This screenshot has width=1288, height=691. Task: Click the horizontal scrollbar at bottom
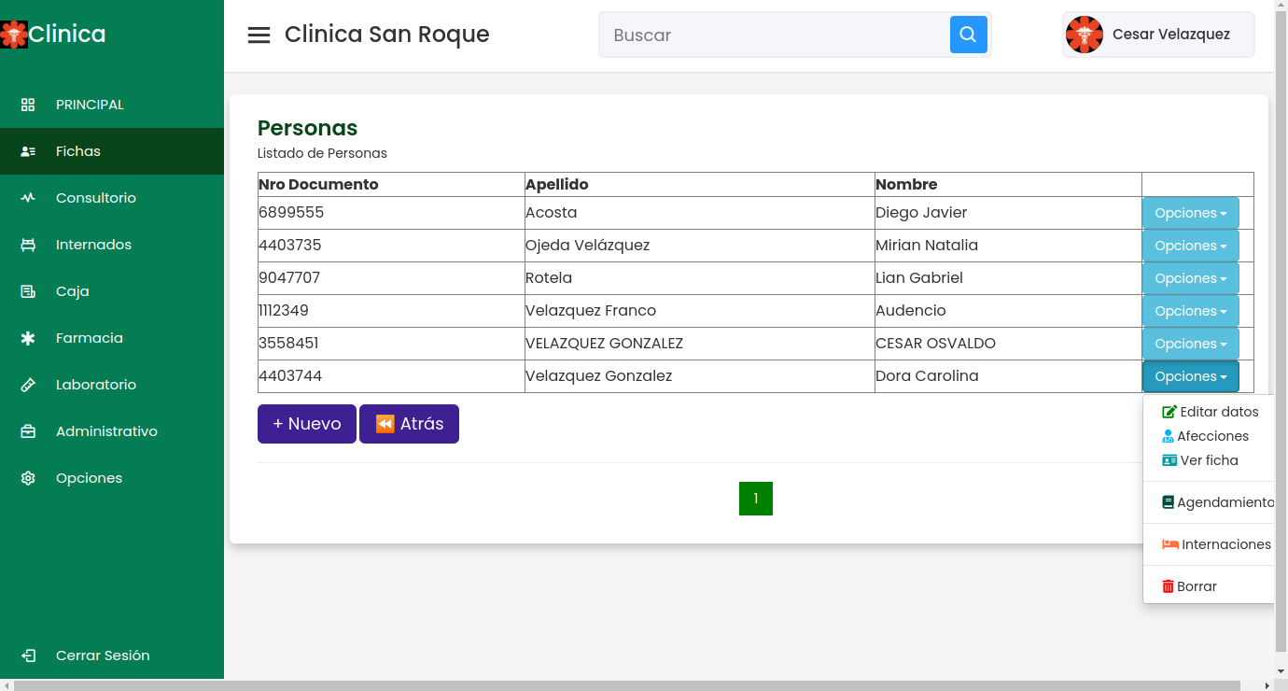point(627,685)
